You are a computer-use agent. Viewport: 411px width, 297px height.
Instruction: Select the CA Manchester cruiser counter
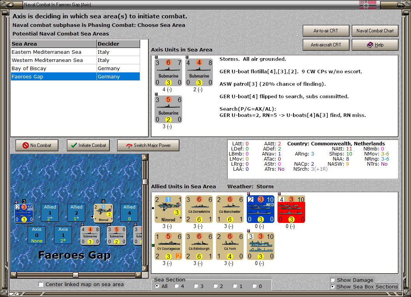pos(230,209)
